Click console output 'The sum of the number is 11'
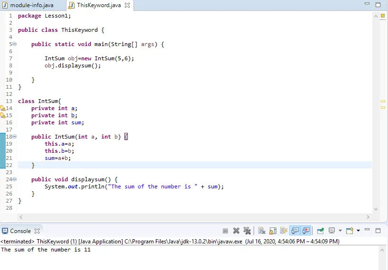Viewport: 388px width, 270px height. coord(46,250)
